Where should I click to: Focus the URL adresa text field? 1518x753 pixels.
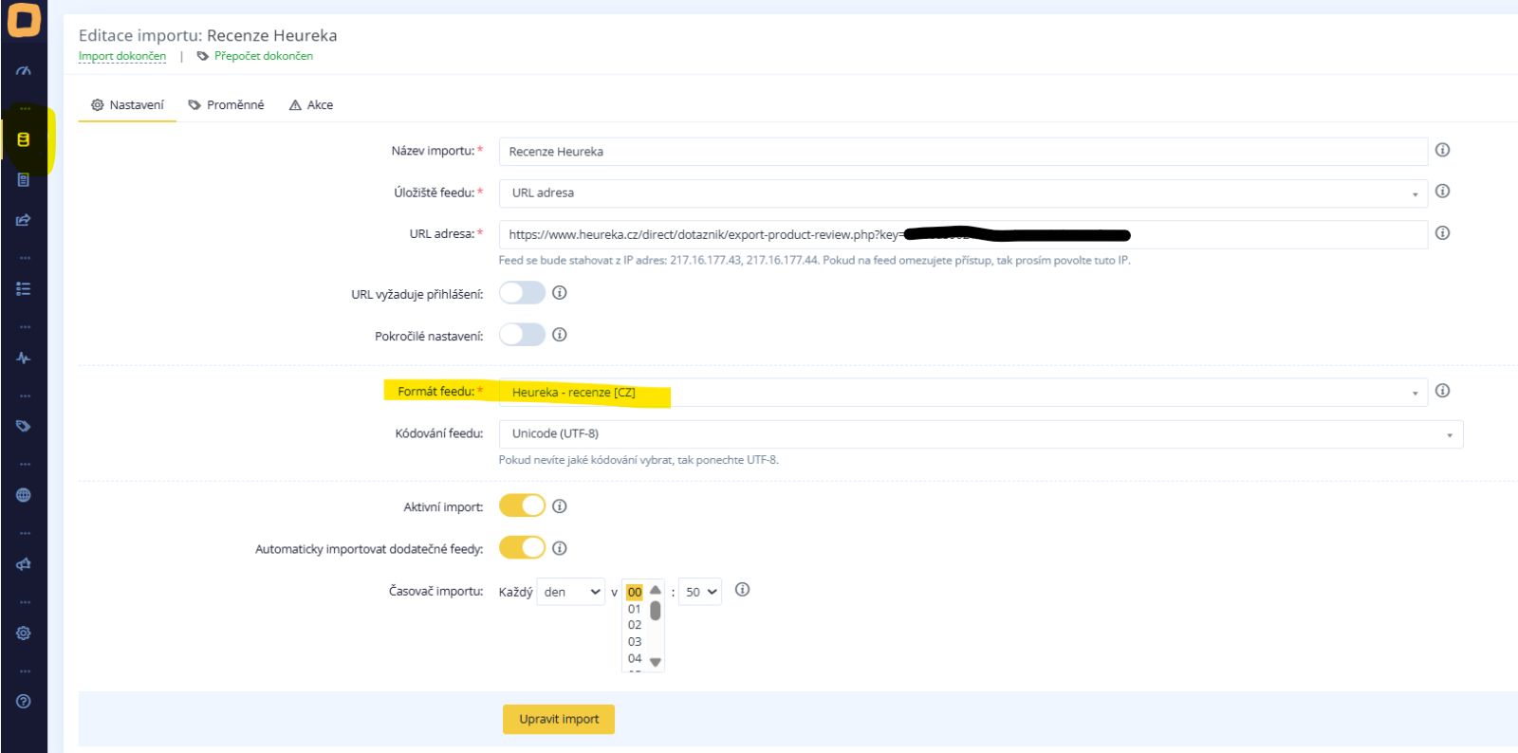(x=963, y=234)
